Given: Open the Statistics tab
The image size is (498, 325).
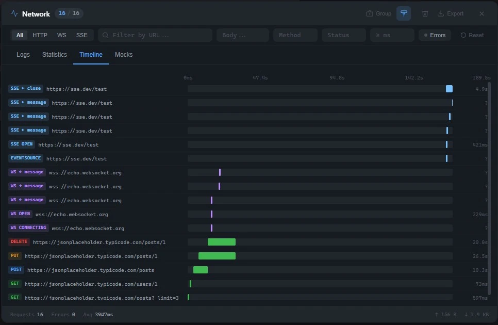Looking at the screenshot, I should (x=55, y=55).
